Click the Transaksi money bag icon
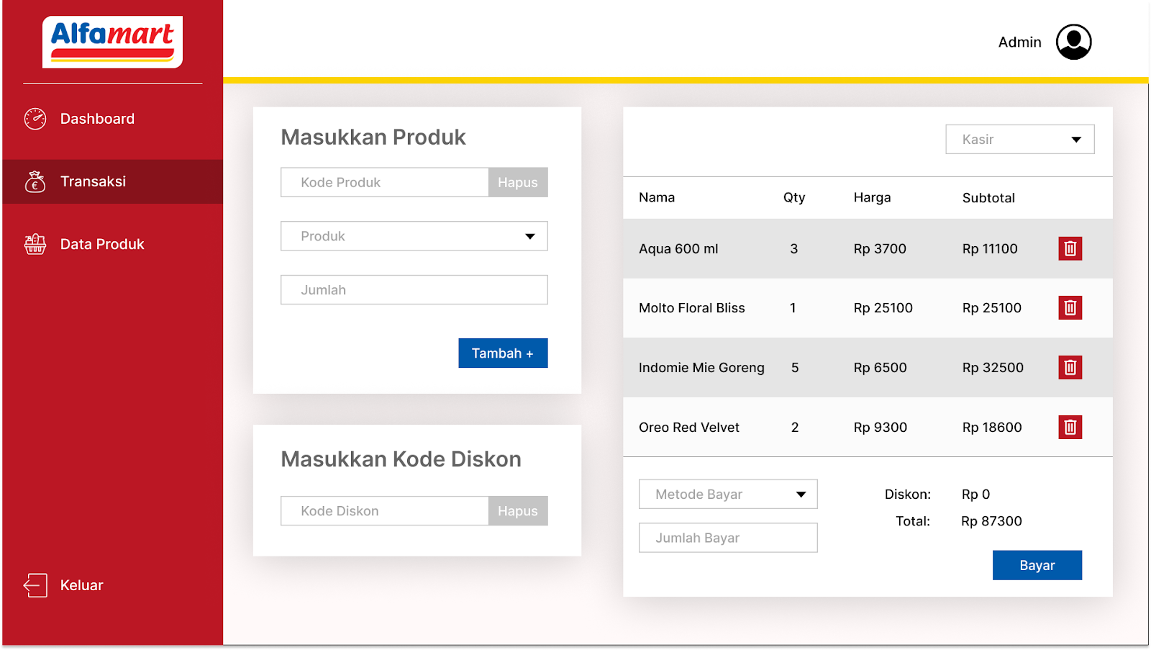This screenshot has height=650, width=1151. tap(35, 181)
